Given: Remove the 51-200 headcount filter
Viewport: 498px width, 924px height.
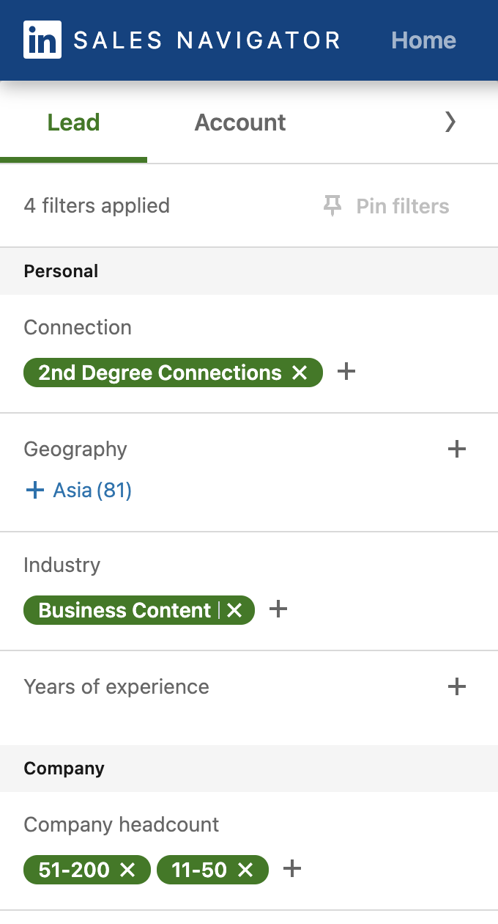Looking at the screenshot, I should point(128,870).
